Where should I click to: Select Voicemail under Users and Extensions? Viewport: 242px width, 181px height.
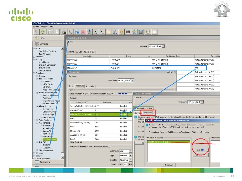click(x=46, y=98)
